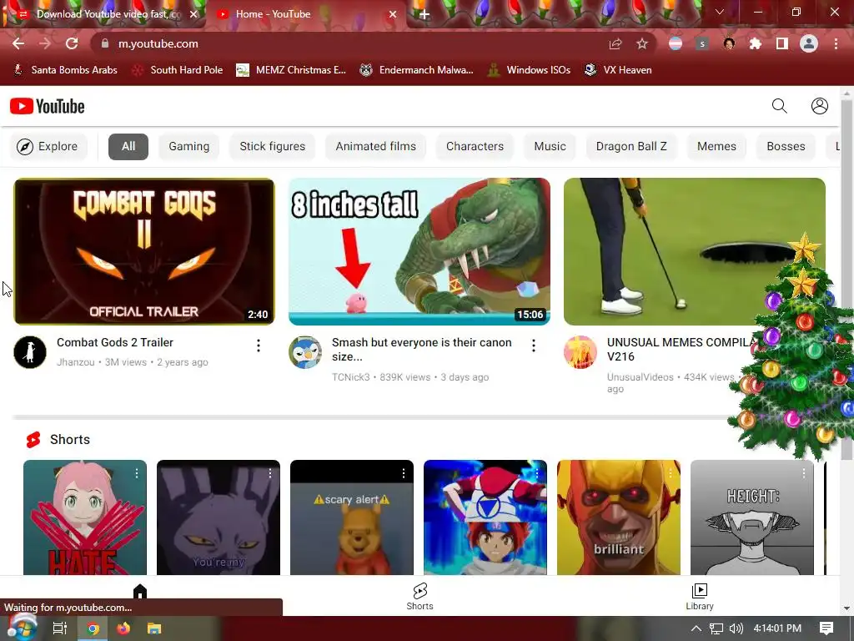This screenshot has height=641, width=854.
Task: Click the browser forward arrow
Action: tap(45, 43)
